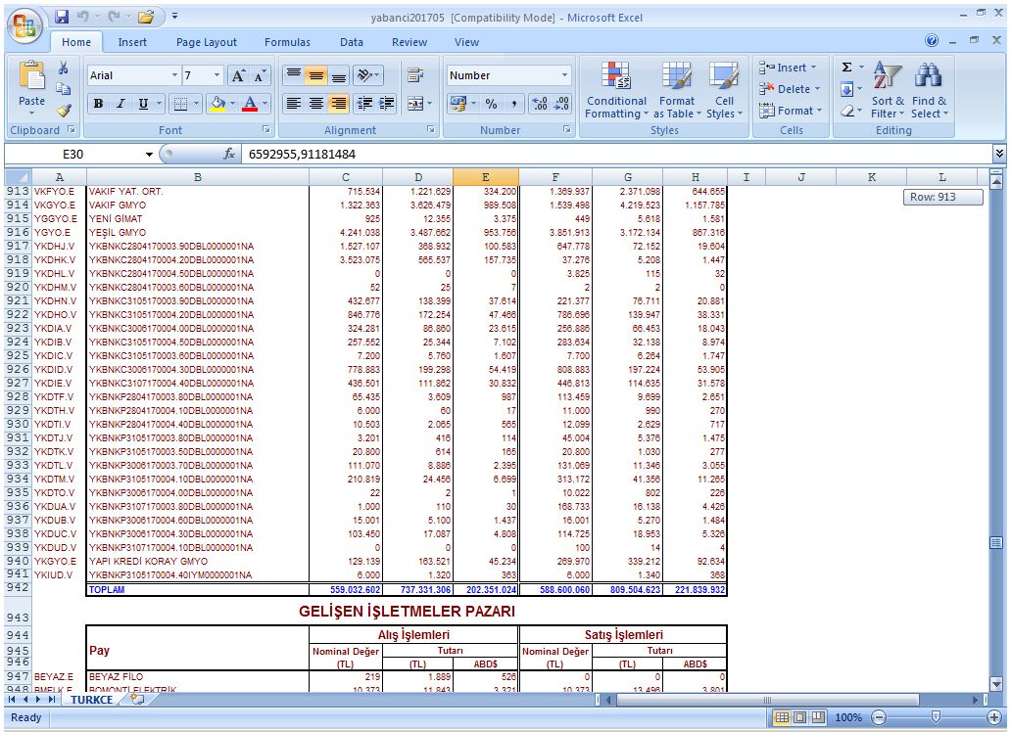Click the Undo arrow in Quick Access
This screenshot has height=732, width=1011.
[x=82, y=17]
